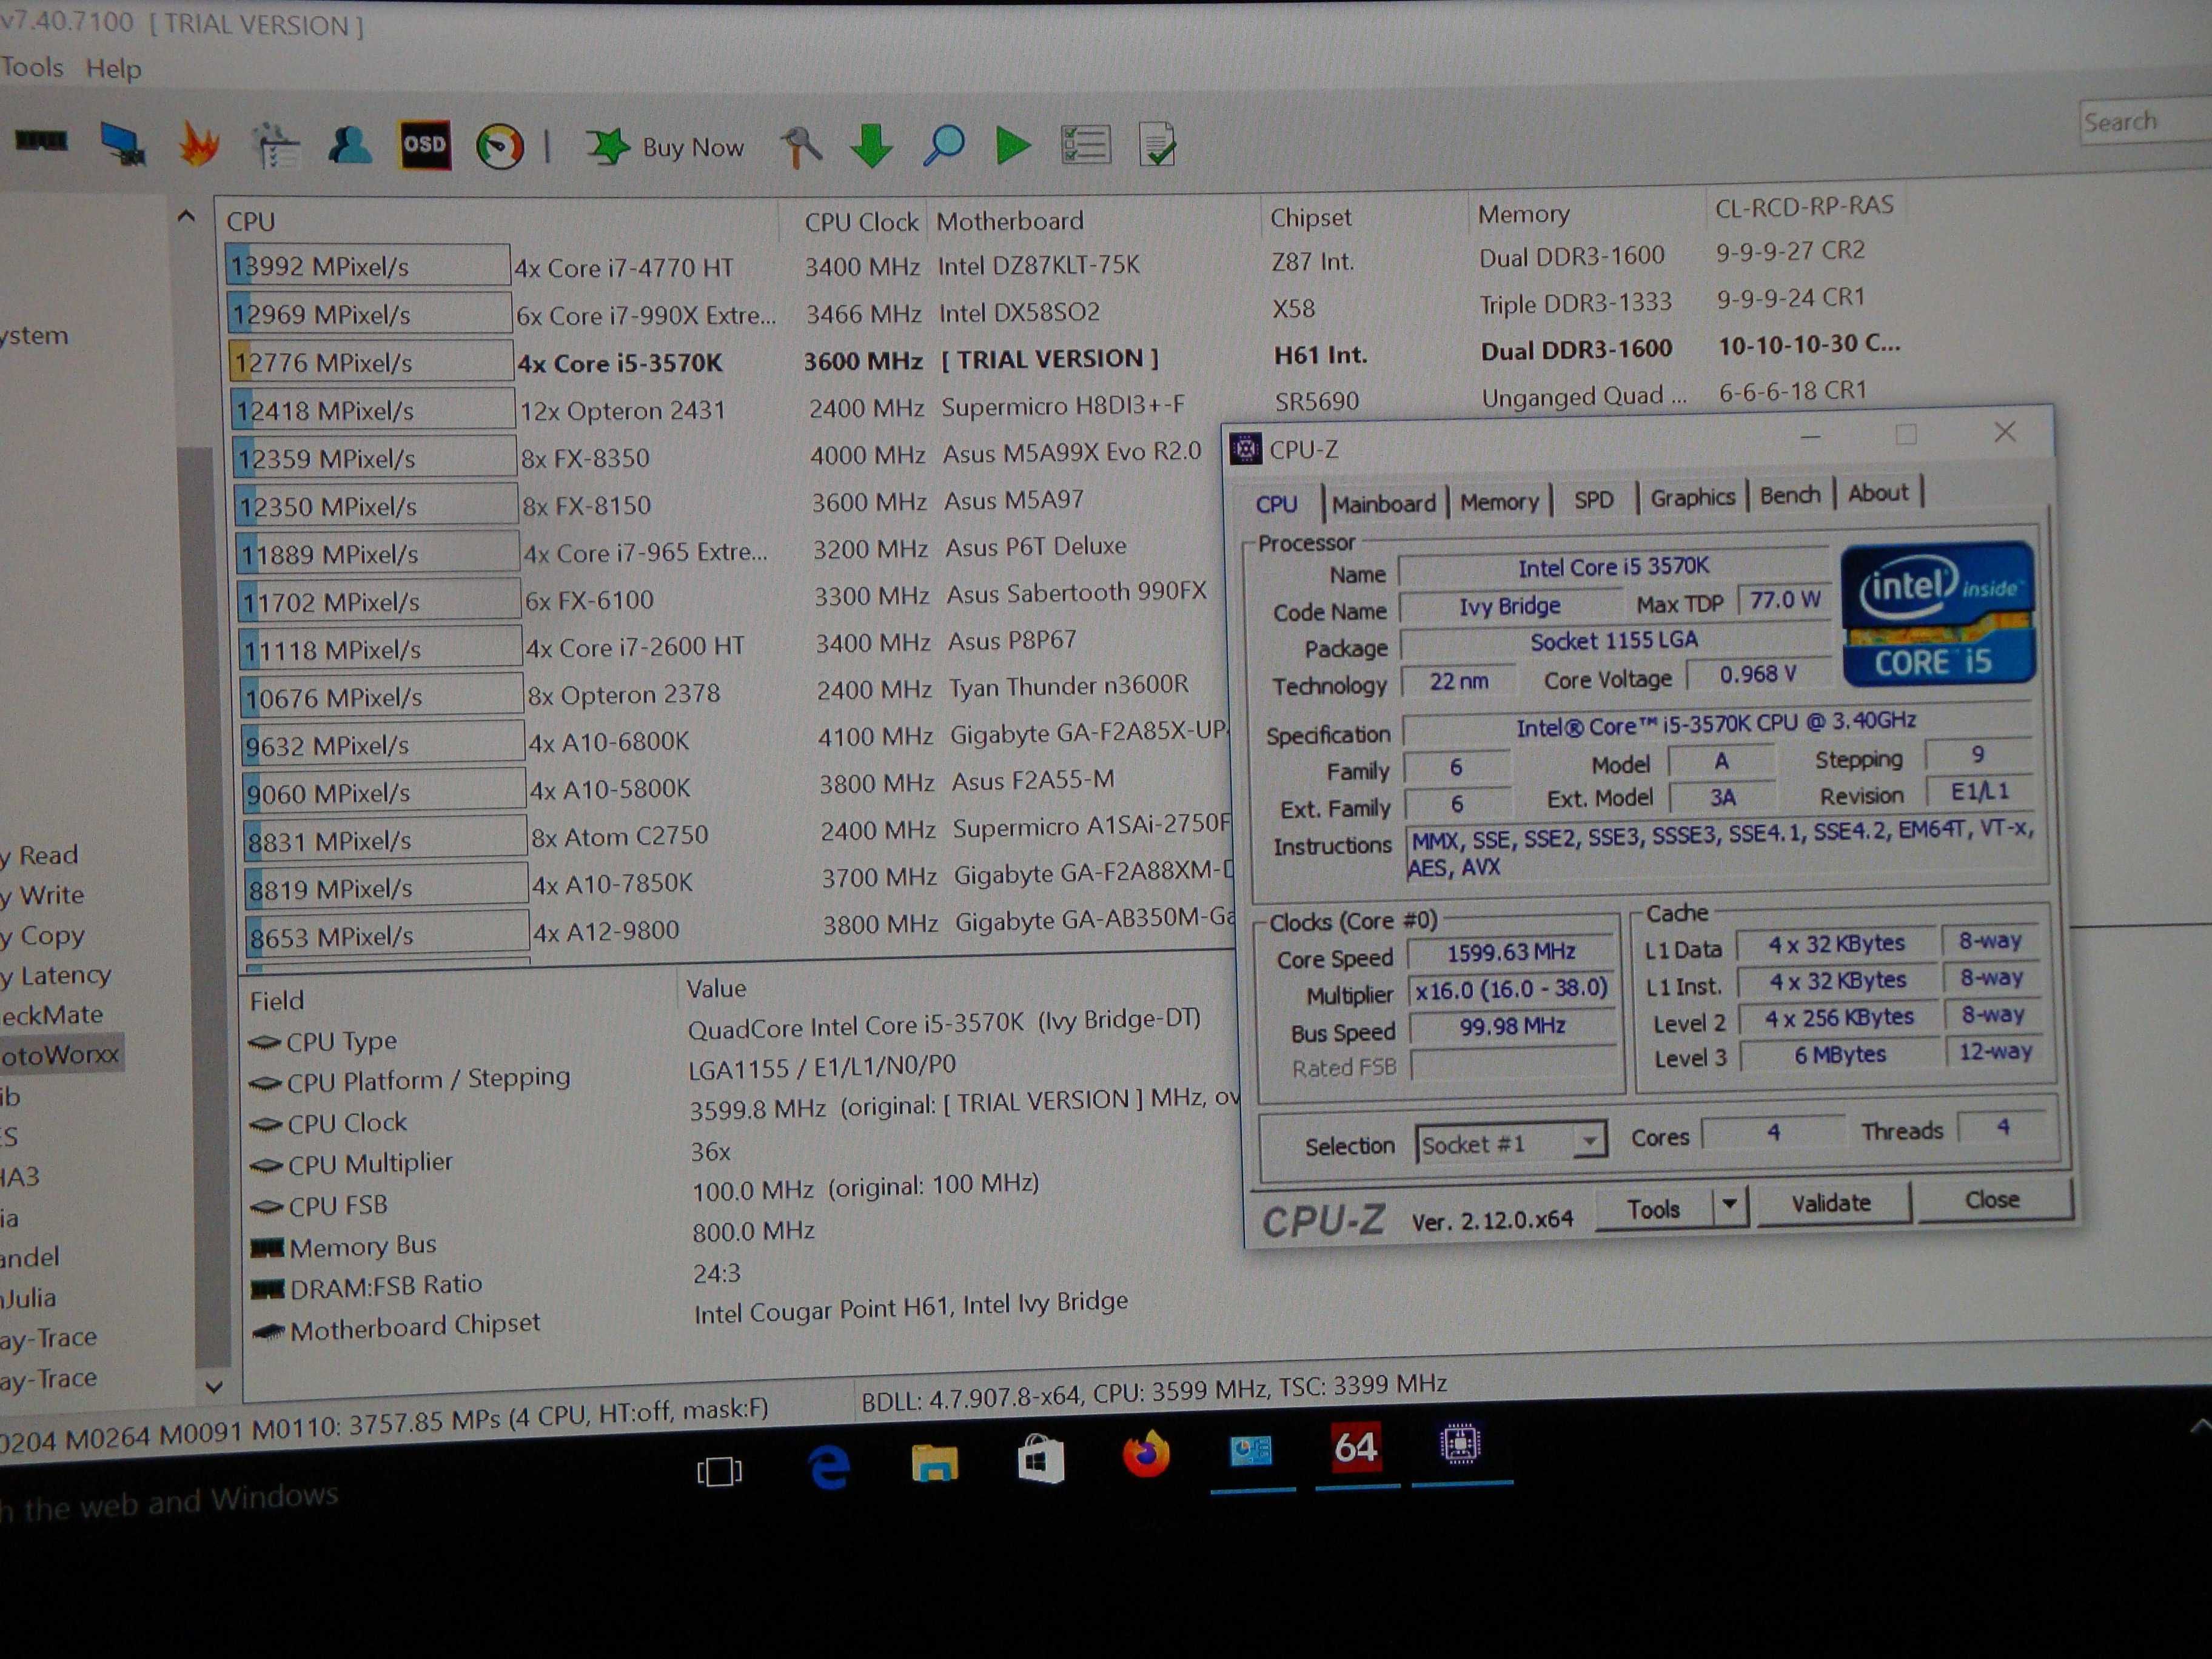The height and width of the screenshot is (1659, 2212).
Task: Expand the Tools dropdown arrow in CPU-Z
Action: pyautogui.click(x=1729, y=1206)
